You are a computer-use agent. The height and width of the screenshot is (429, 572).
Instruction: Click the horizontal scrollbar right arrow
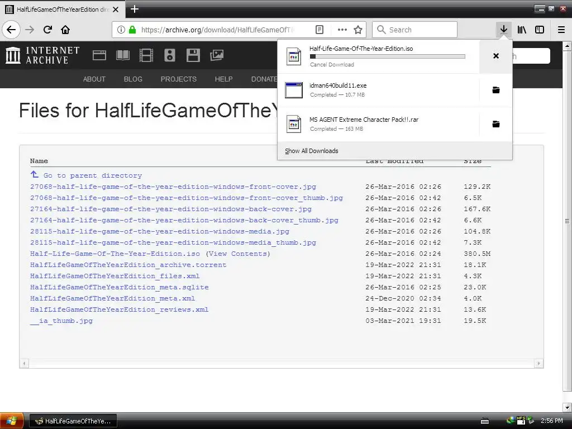[539, 363]
